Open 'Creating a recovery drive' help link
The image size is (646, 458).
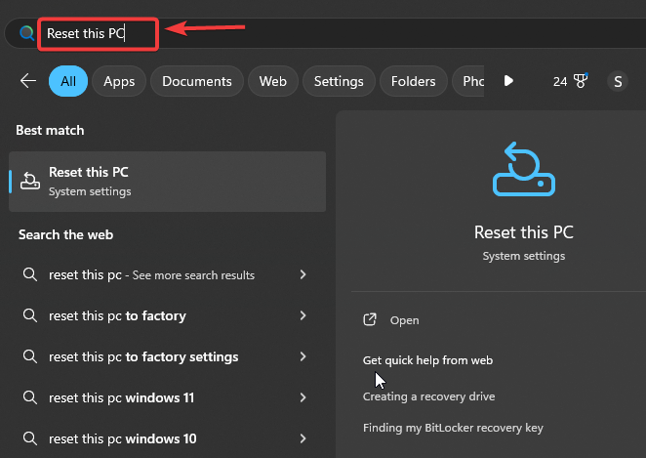click(428, 396)
